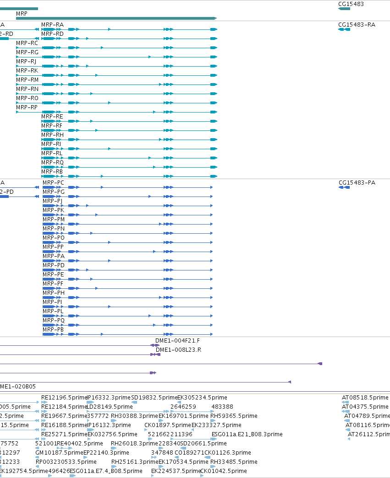390x478 pixels.
Task: Click the MRP-RG transcript label
Action: 27,52
